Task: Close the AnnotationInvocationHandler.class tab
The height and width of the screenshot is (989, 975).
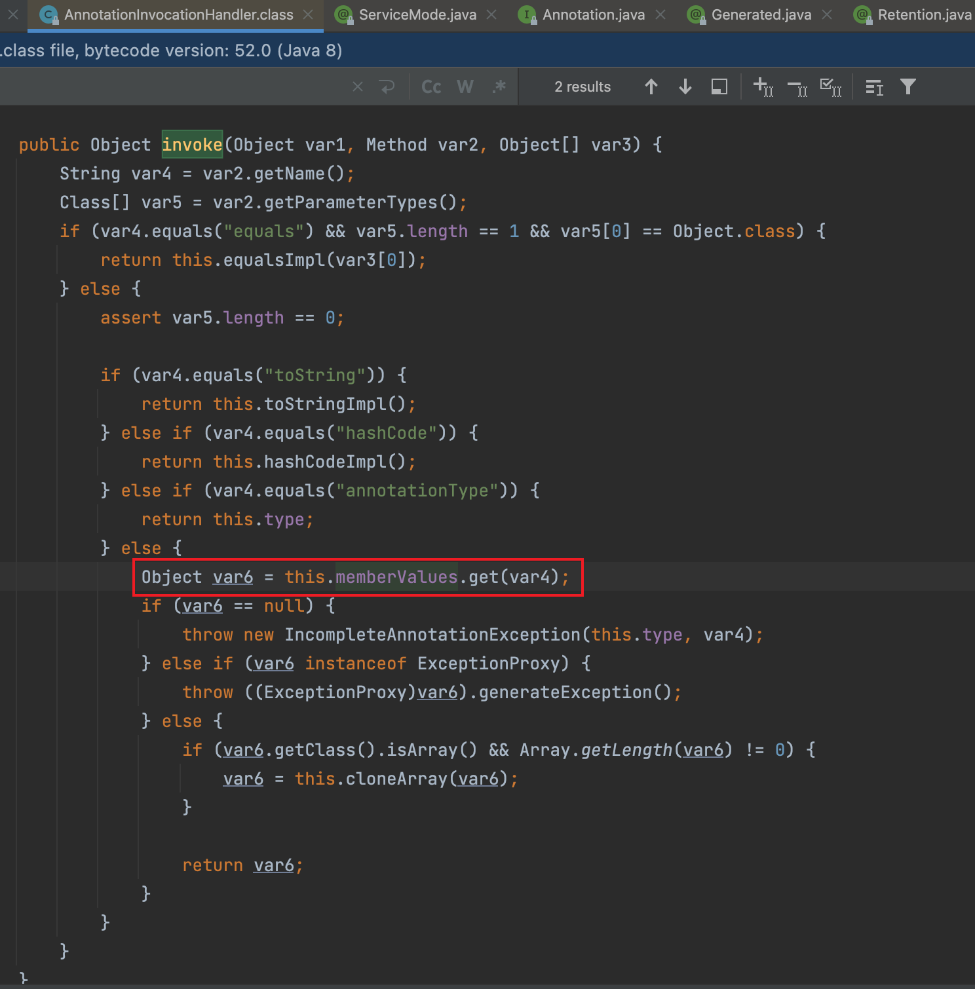Action: (x=308, y=14)
